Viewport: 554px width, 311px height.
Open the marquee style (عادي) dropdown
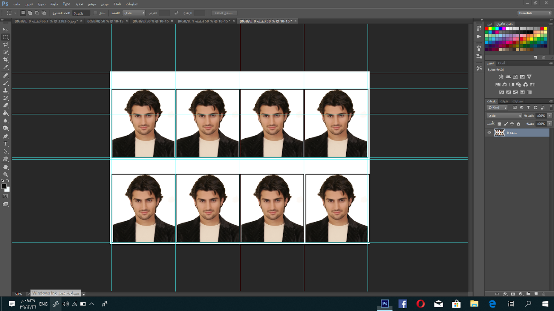pos(134,13)
